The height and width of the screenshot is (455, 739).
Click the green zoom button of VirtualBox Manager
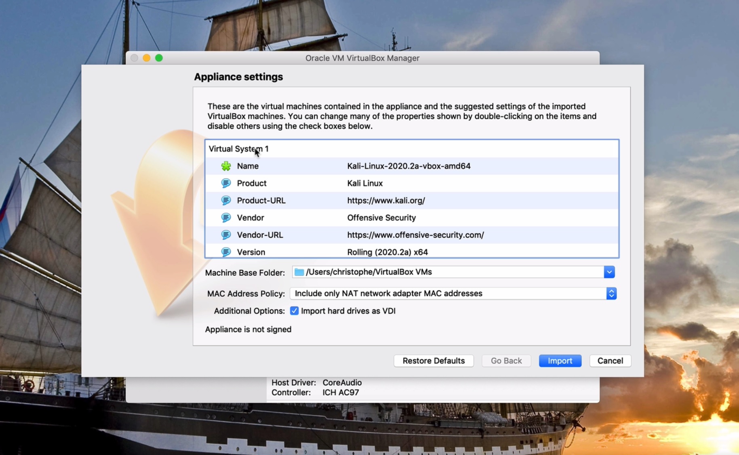(159, 58)
